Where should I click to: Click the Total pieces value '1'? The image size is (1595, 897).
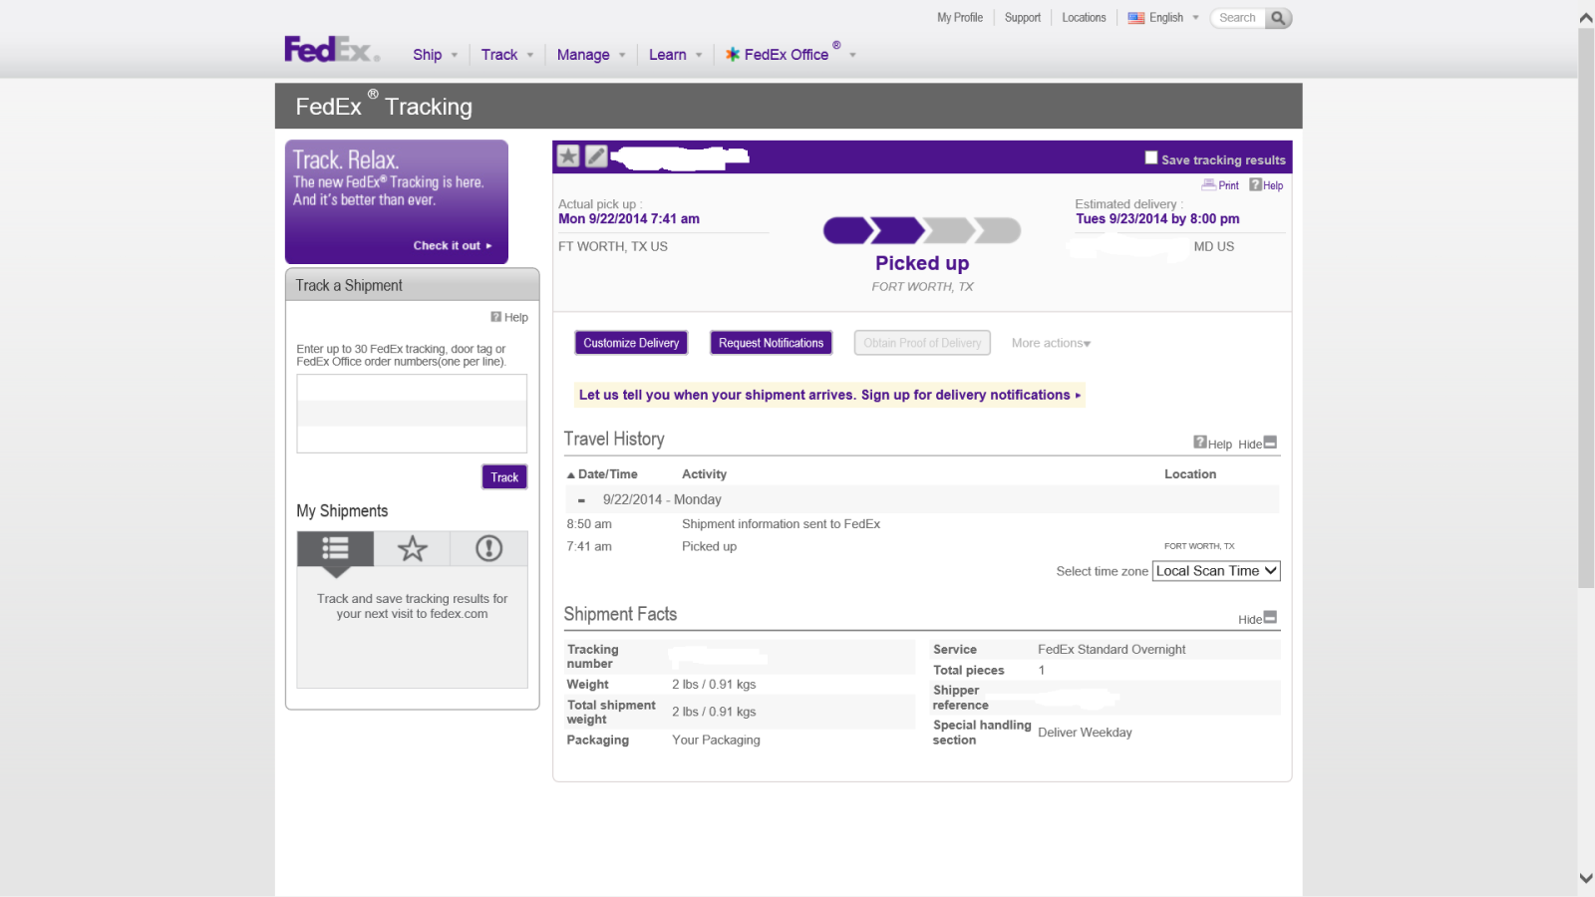tap(1042, 671)
